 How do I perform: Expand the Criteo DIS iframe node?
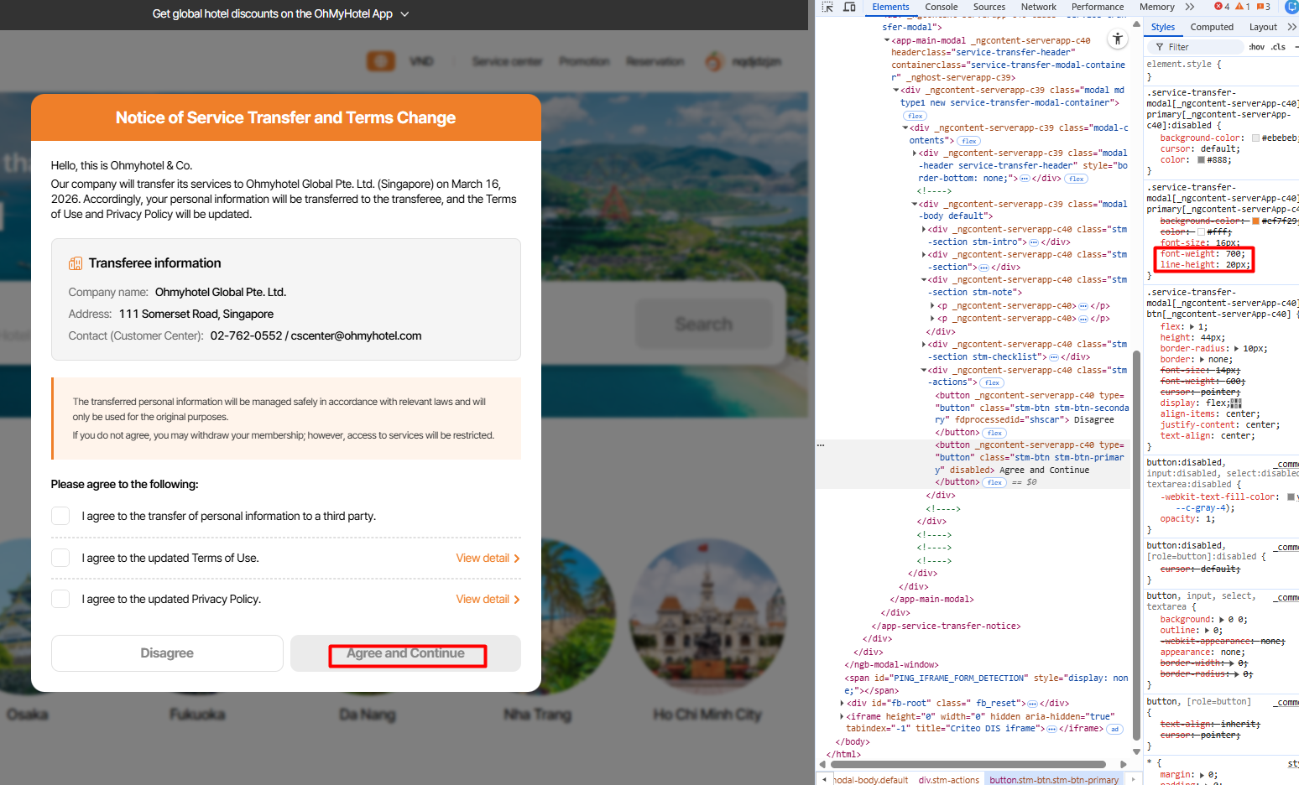(842, 717)
